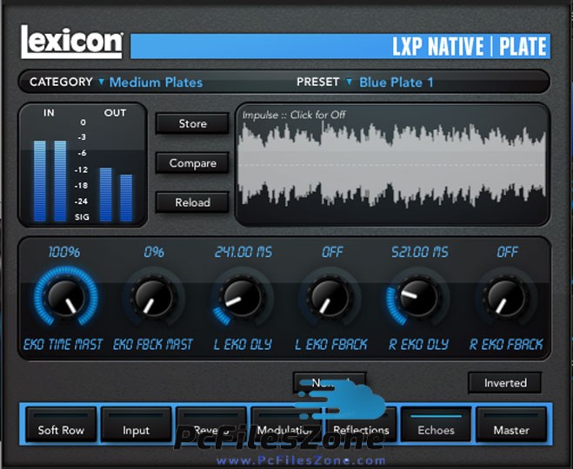The height and width of the screenshot is (469, 573).
Task: Click the Blue Plate 1 preset name
Action: [x=396, y=83]
